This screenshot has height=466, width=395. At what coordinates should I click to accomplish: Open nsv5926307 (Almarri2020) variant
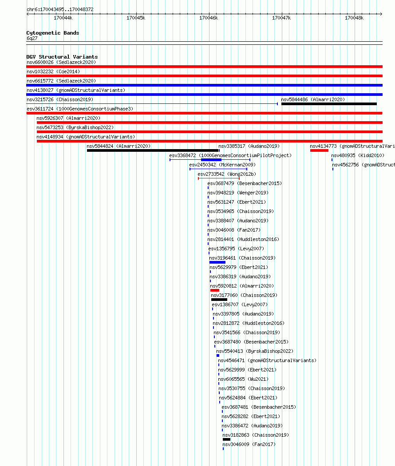click(68, 118)
